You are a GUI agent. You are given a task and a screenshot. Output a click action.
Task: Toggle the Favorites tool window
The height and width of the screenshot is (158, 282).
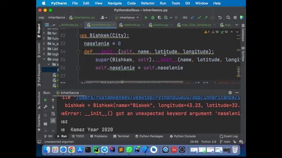(39, 123)
